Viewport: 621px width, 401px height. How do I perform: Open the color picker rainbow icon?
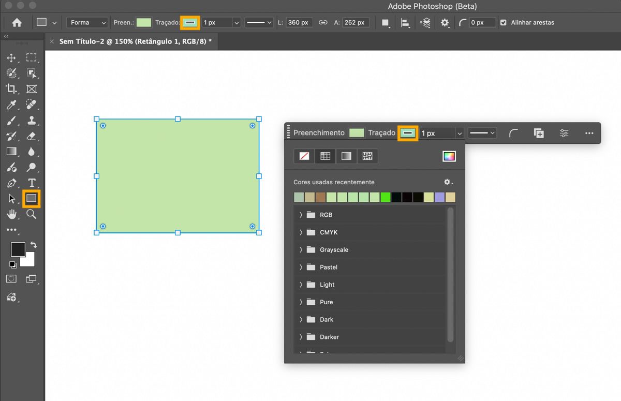point(449,156)
